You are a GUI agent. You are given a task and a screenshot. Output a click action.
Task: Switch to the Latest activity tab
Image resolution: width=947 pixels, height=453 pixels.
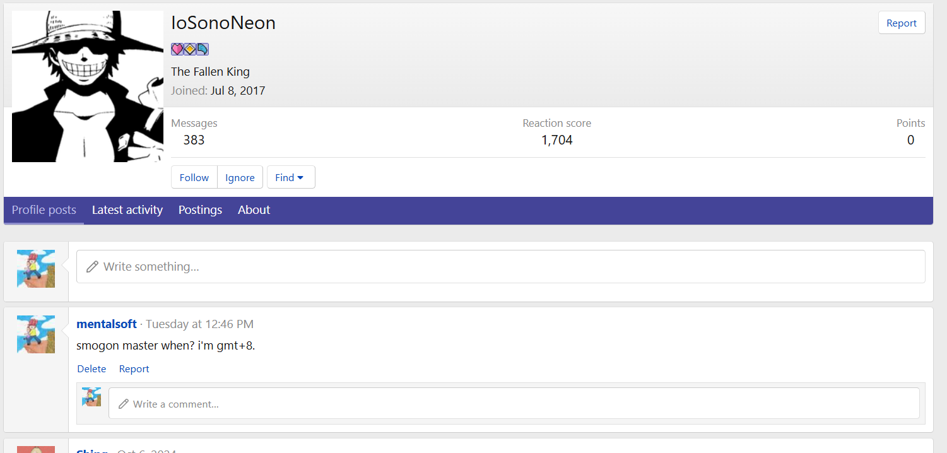click(x=127, y=210)
